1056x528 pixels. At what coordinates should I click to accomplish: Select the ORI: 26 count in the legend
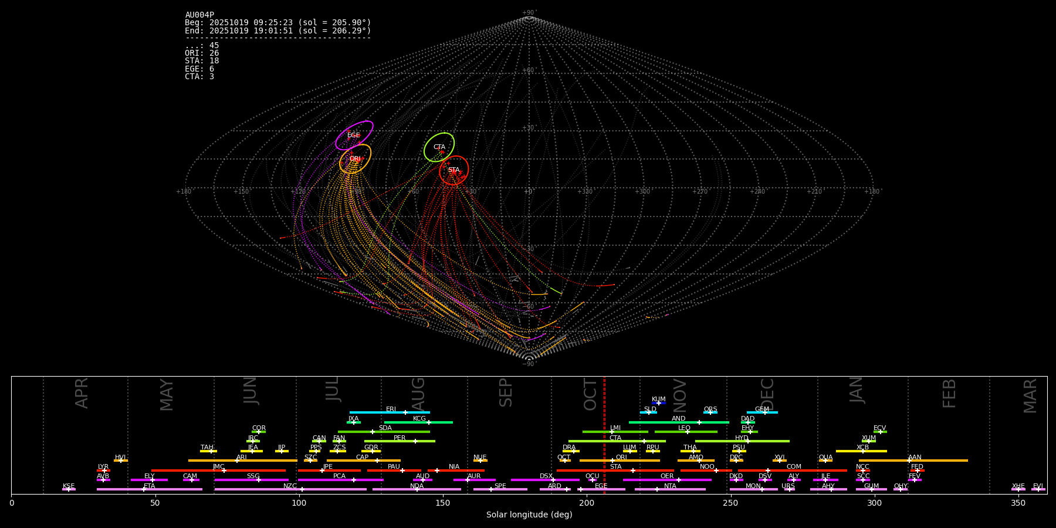click(x=202, y=53)
